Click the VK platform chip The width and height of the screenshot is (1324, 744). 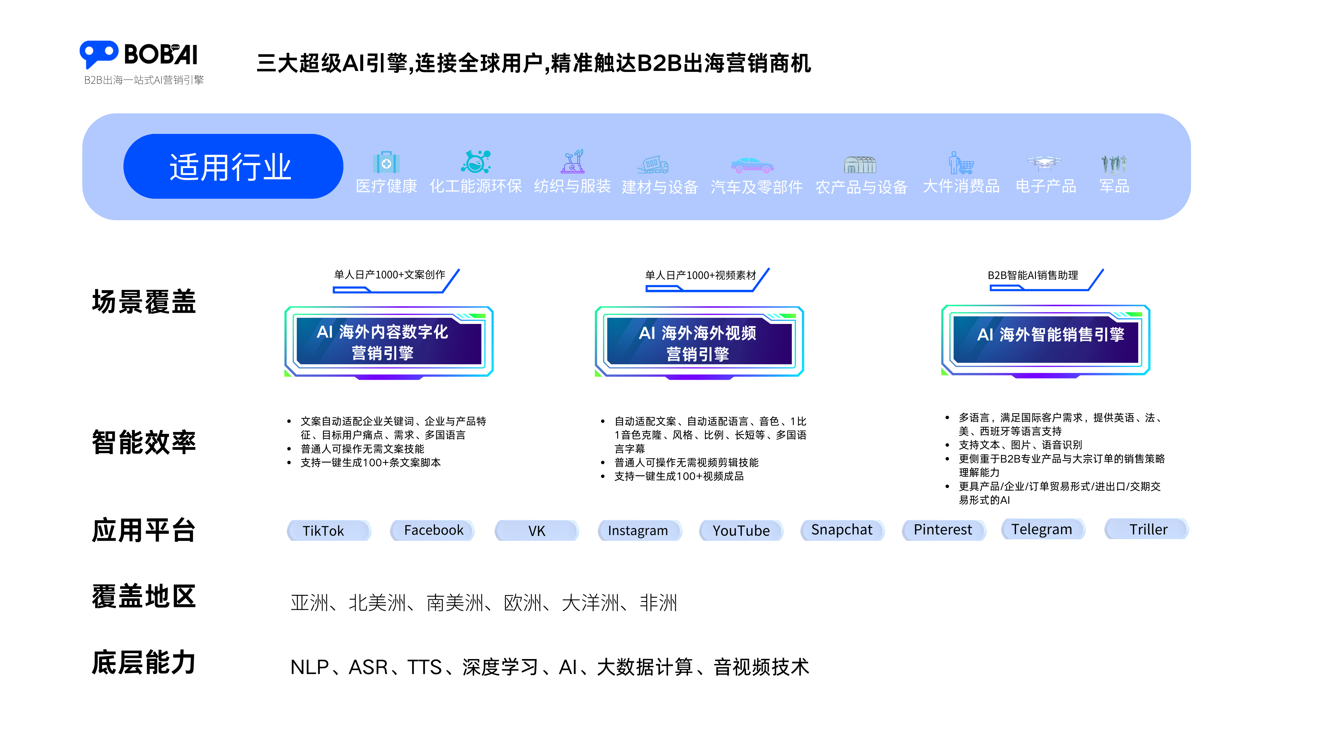coord(537,530)
